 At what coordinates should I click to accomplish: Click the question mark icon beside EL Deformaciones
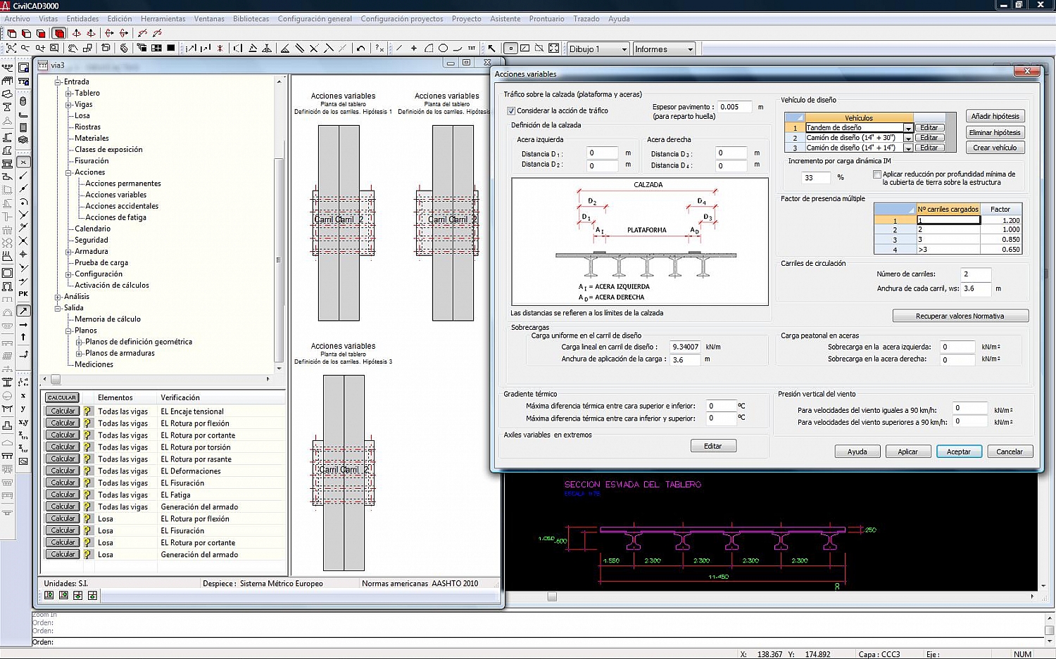click(87, 471)
